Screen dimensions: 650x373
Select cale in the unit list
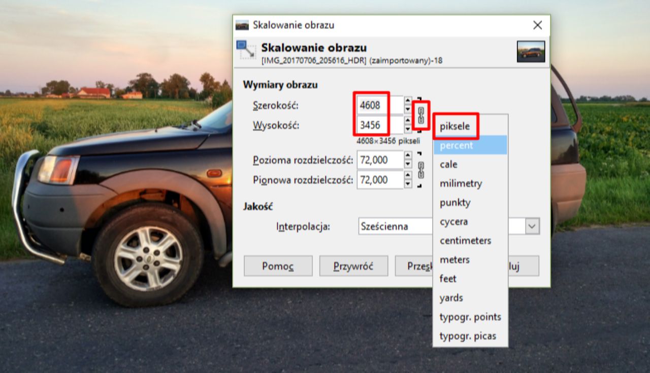[x=470, y=164]
